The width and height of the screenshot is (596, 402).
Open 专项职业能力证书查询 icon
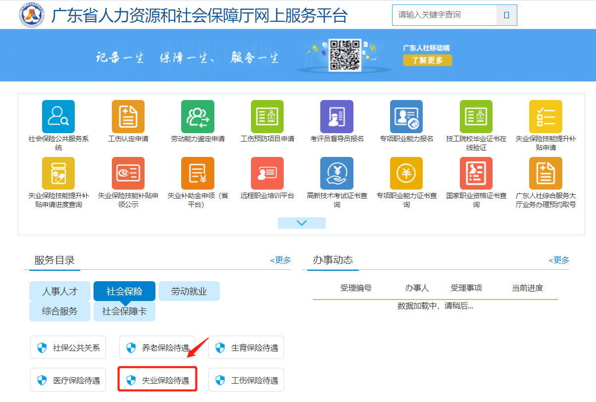[x=406, y=174]
